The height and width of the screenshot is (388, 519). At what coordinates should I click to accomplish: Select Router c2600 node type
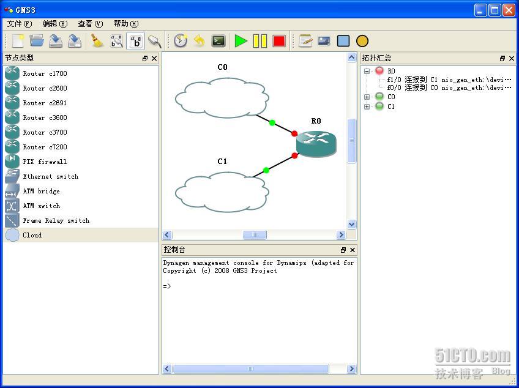[x=81, y=88]
